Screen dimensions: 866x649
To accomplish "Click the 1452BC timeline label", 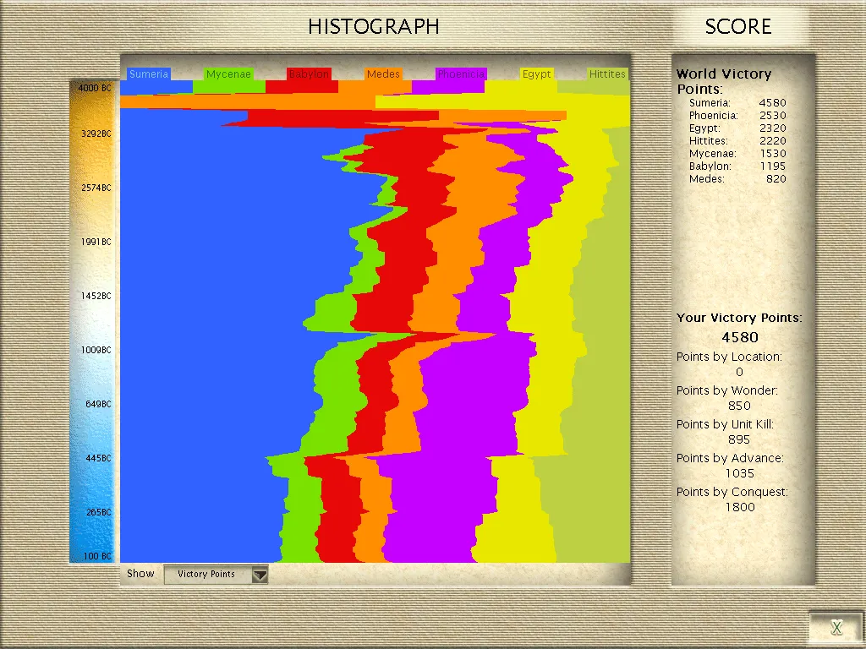I will point(96,296).
